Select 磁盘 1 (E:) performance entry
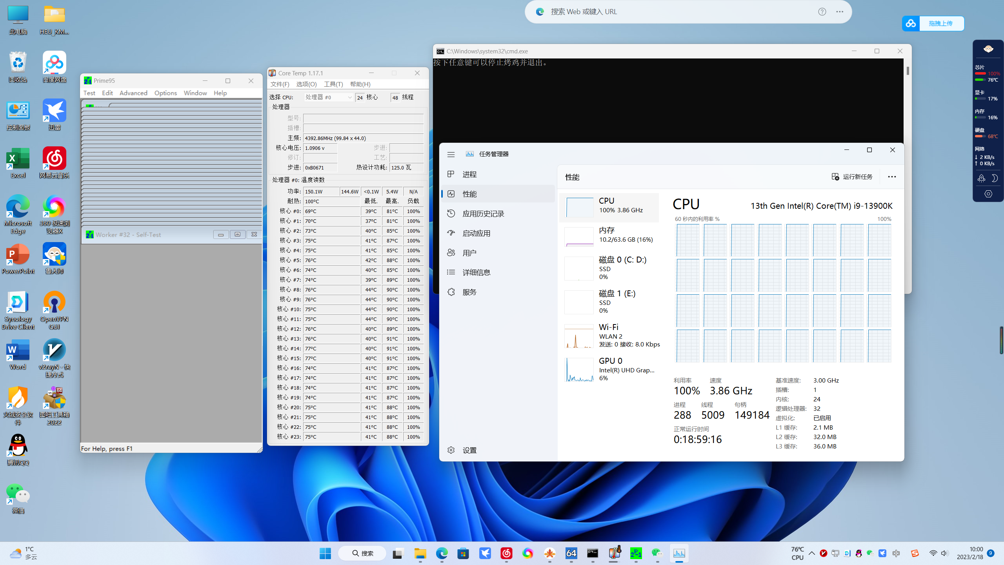 (609, 302)
